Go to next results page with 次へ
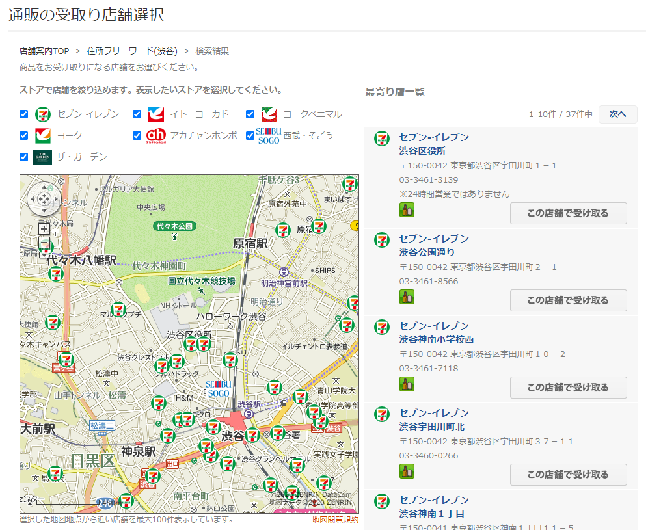 point(618,114)
